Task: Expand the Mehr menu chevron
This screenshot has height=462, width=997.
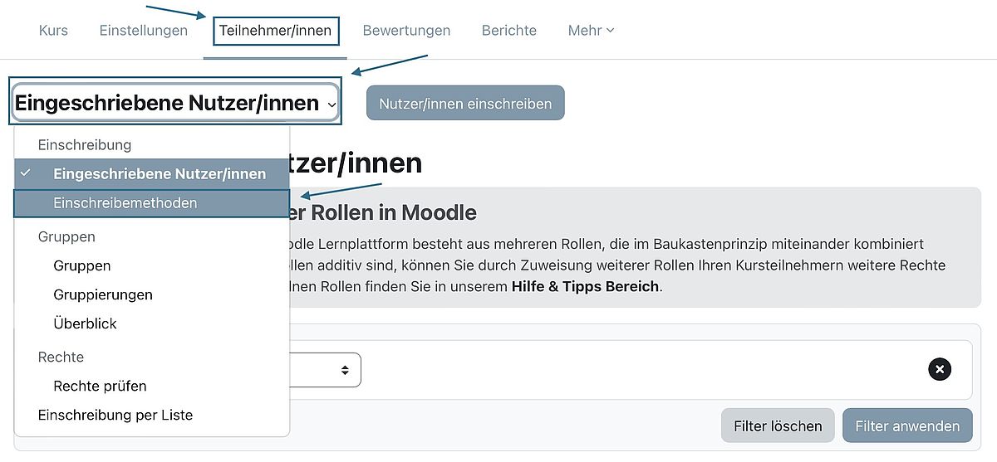Action: tap(611, 30)
